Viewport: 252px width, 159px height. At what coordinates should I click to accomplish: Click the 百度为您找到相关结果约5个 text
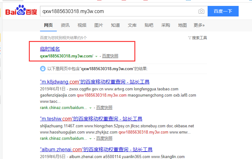point(64,38)
